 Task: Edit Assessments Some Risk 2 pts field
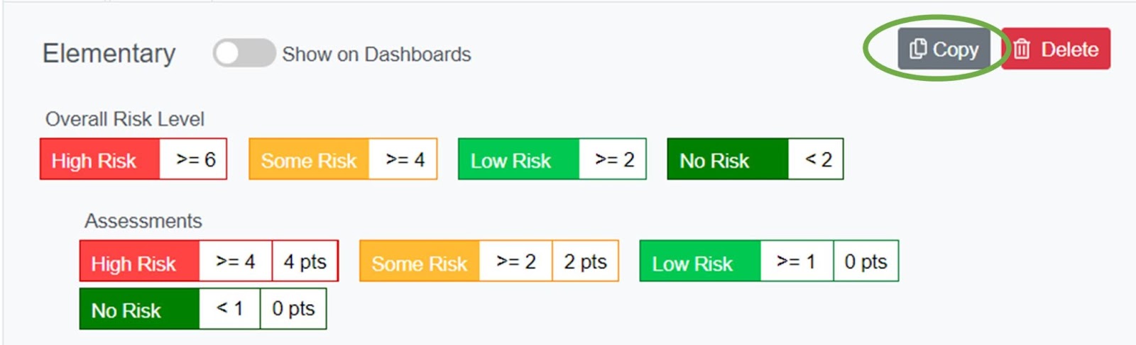point(585,261)
